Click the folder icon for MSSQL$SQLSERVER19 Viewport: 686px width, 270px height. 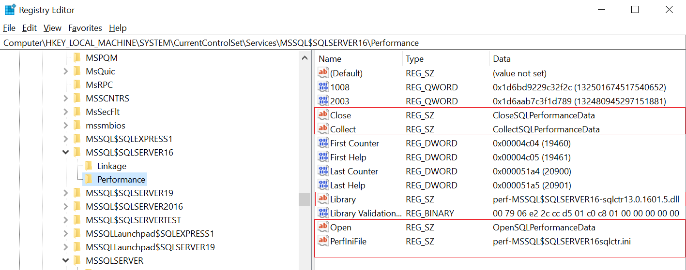click(x=77, y=193)
